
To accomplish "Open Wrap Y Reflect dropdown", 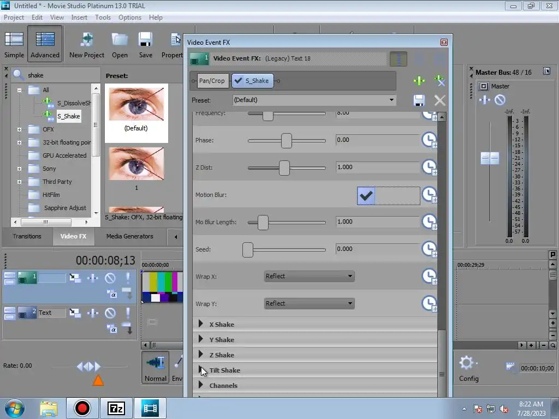I will coord(309,303).
